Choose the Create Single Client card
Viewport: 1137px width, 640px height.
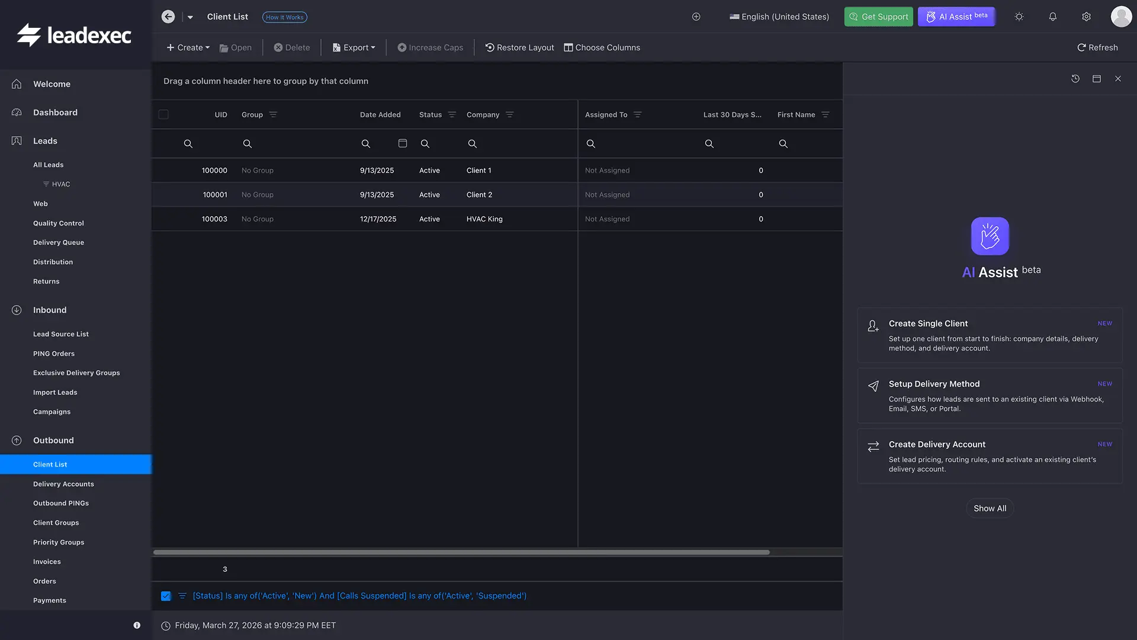click(990, 335)
